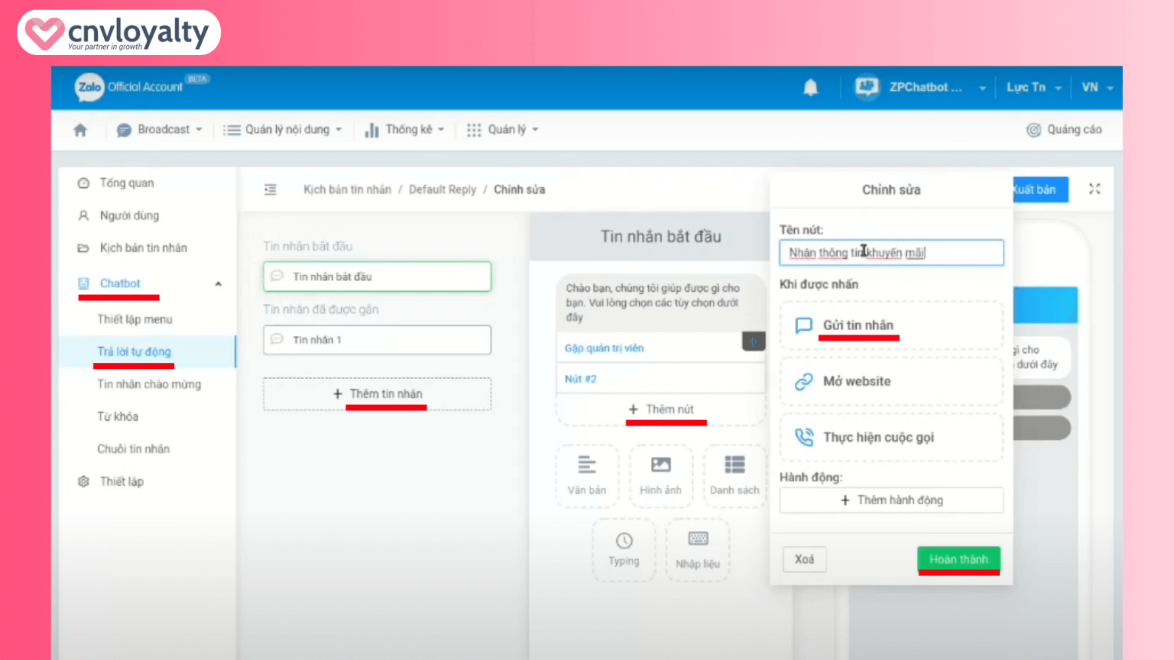Select Từ khóa in the sidebar

(x=118, y=416)
